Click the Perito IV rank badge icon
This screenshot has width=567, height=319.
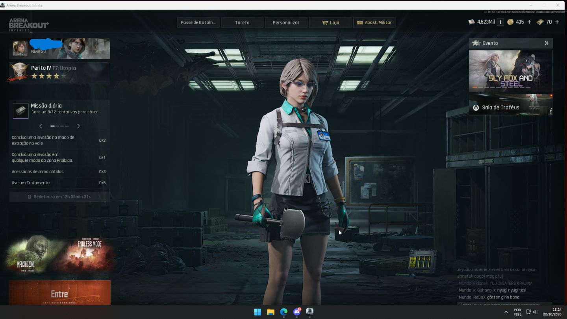pos(19,72)
